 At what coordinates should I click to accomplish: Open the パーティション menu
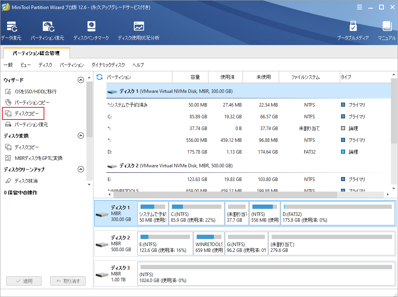72,65
